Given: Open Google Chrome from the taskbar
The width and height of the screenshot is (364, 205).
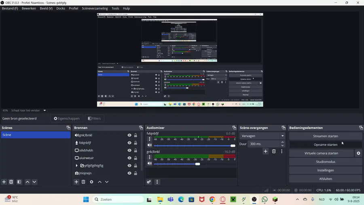Looking at the screenshot, I should [212, 199].
